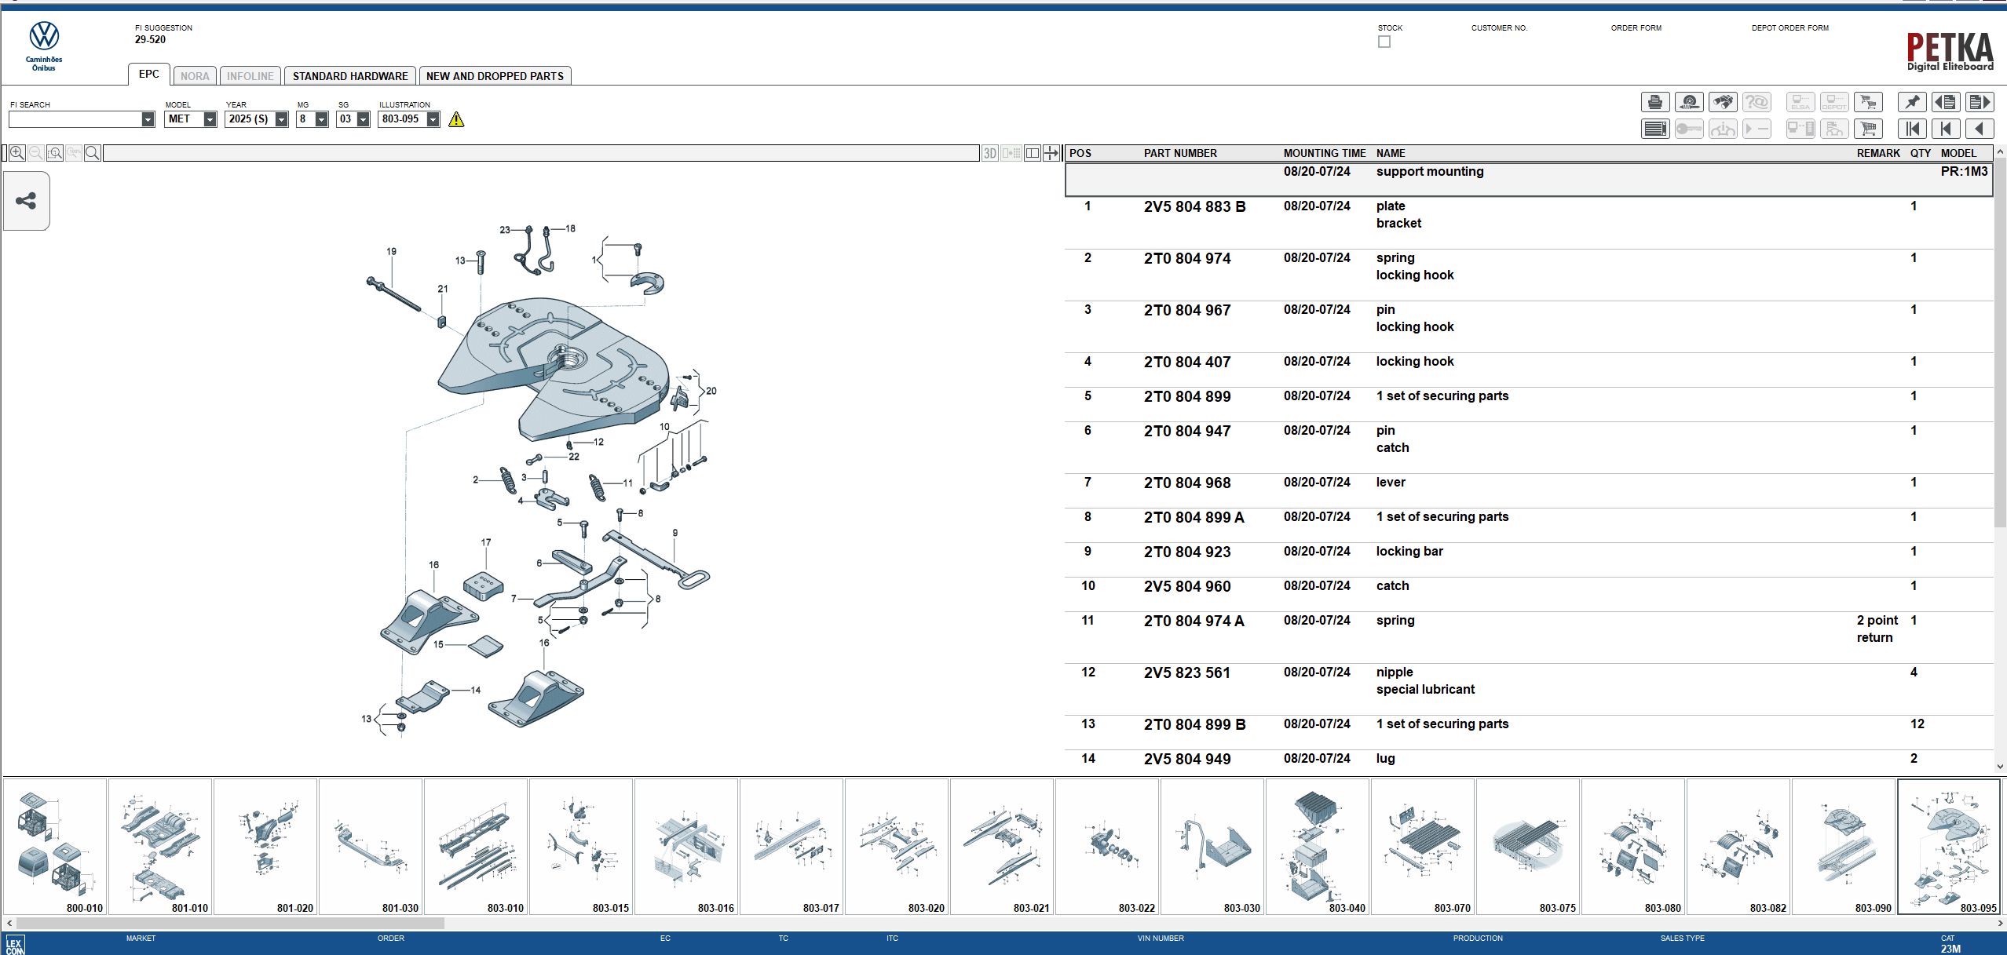Viewport: 2007px width, 955px height.
Task: Switch to the NEW AND DROPPED PARTS tab
Action: 495,75
